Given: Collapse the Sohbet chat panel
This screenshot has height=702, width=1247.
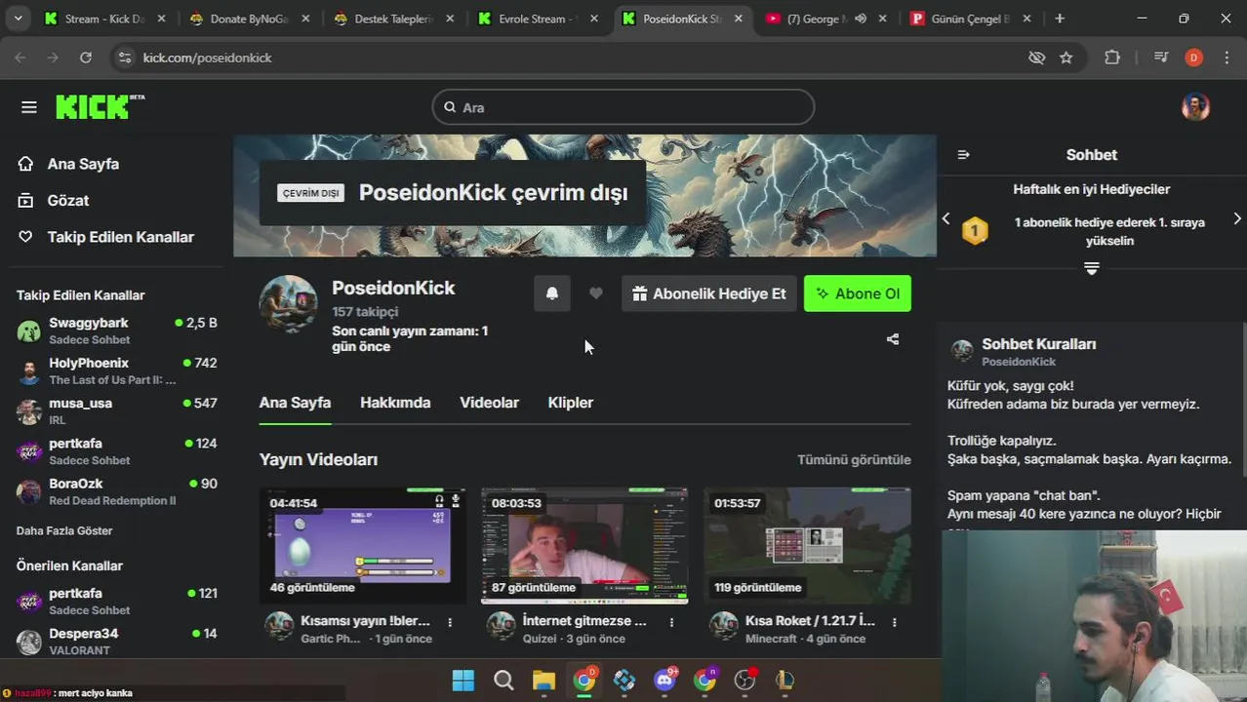Looking at the screenshot, I should point(964,155).
